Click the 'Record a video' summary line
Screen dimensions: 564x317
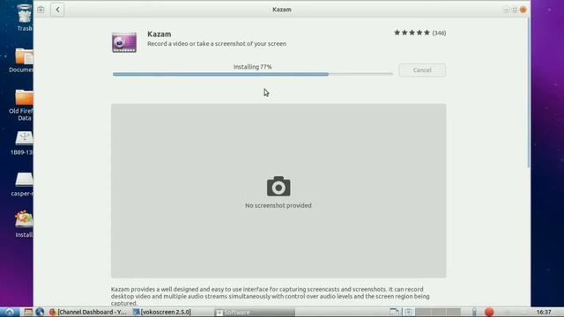[217, 44]
